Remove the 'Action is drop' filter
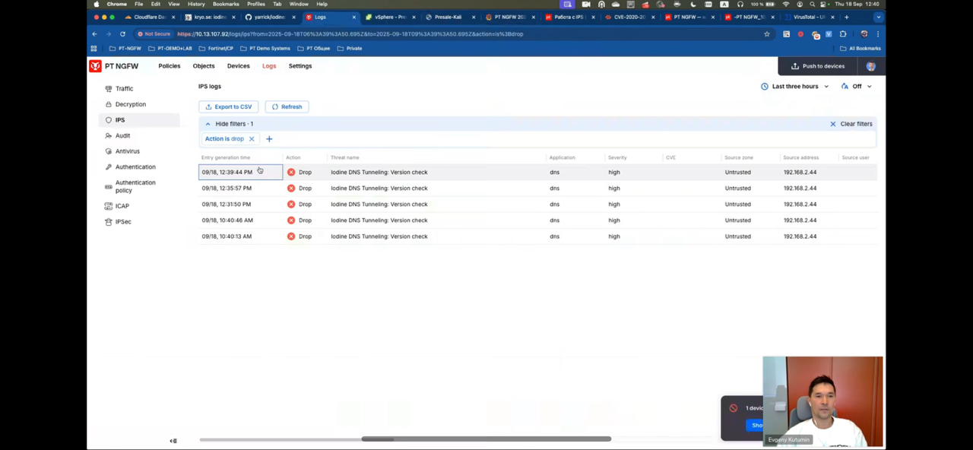The width and height of the screenshot is (973, 450). [x=252, y=139]
